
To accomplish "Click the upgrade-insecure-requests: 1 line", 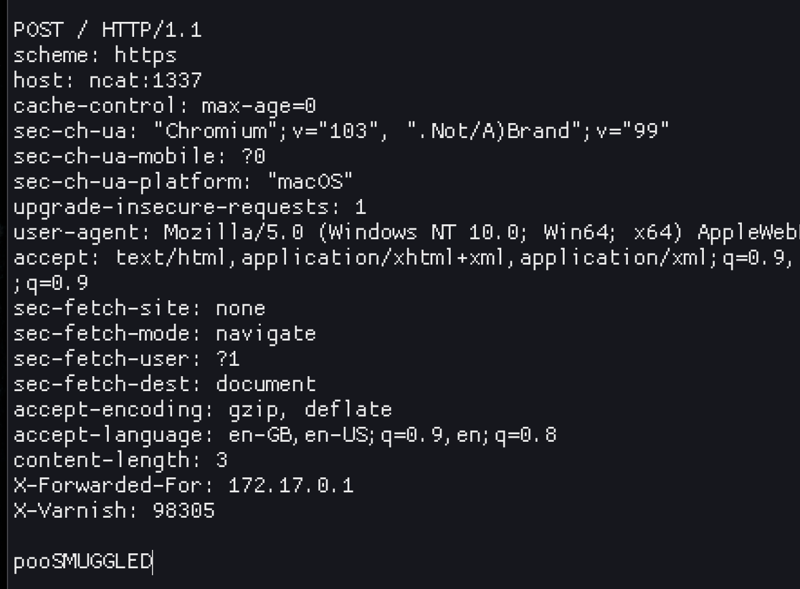I will click(x=190, y=207).
